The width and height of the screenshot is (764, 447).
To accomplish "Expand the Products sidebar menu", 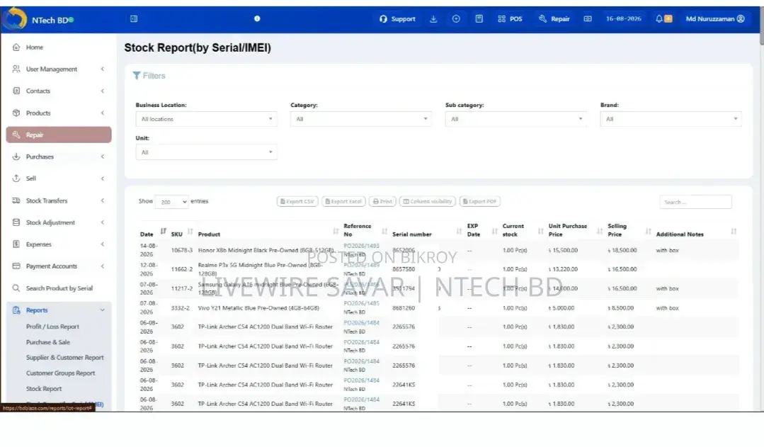I will click(59, 113).
